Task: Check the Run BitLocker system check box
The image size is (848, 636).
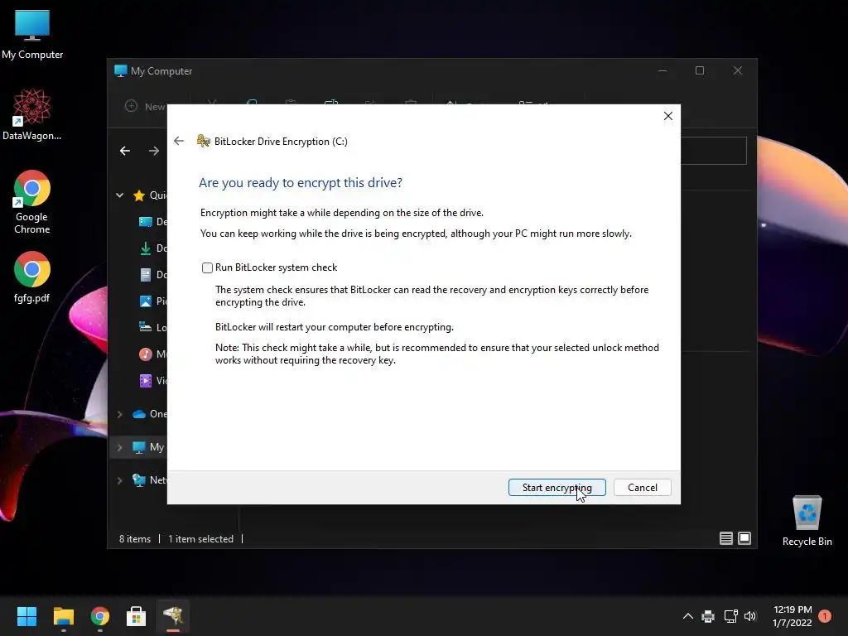Action: tap(207, 267)
